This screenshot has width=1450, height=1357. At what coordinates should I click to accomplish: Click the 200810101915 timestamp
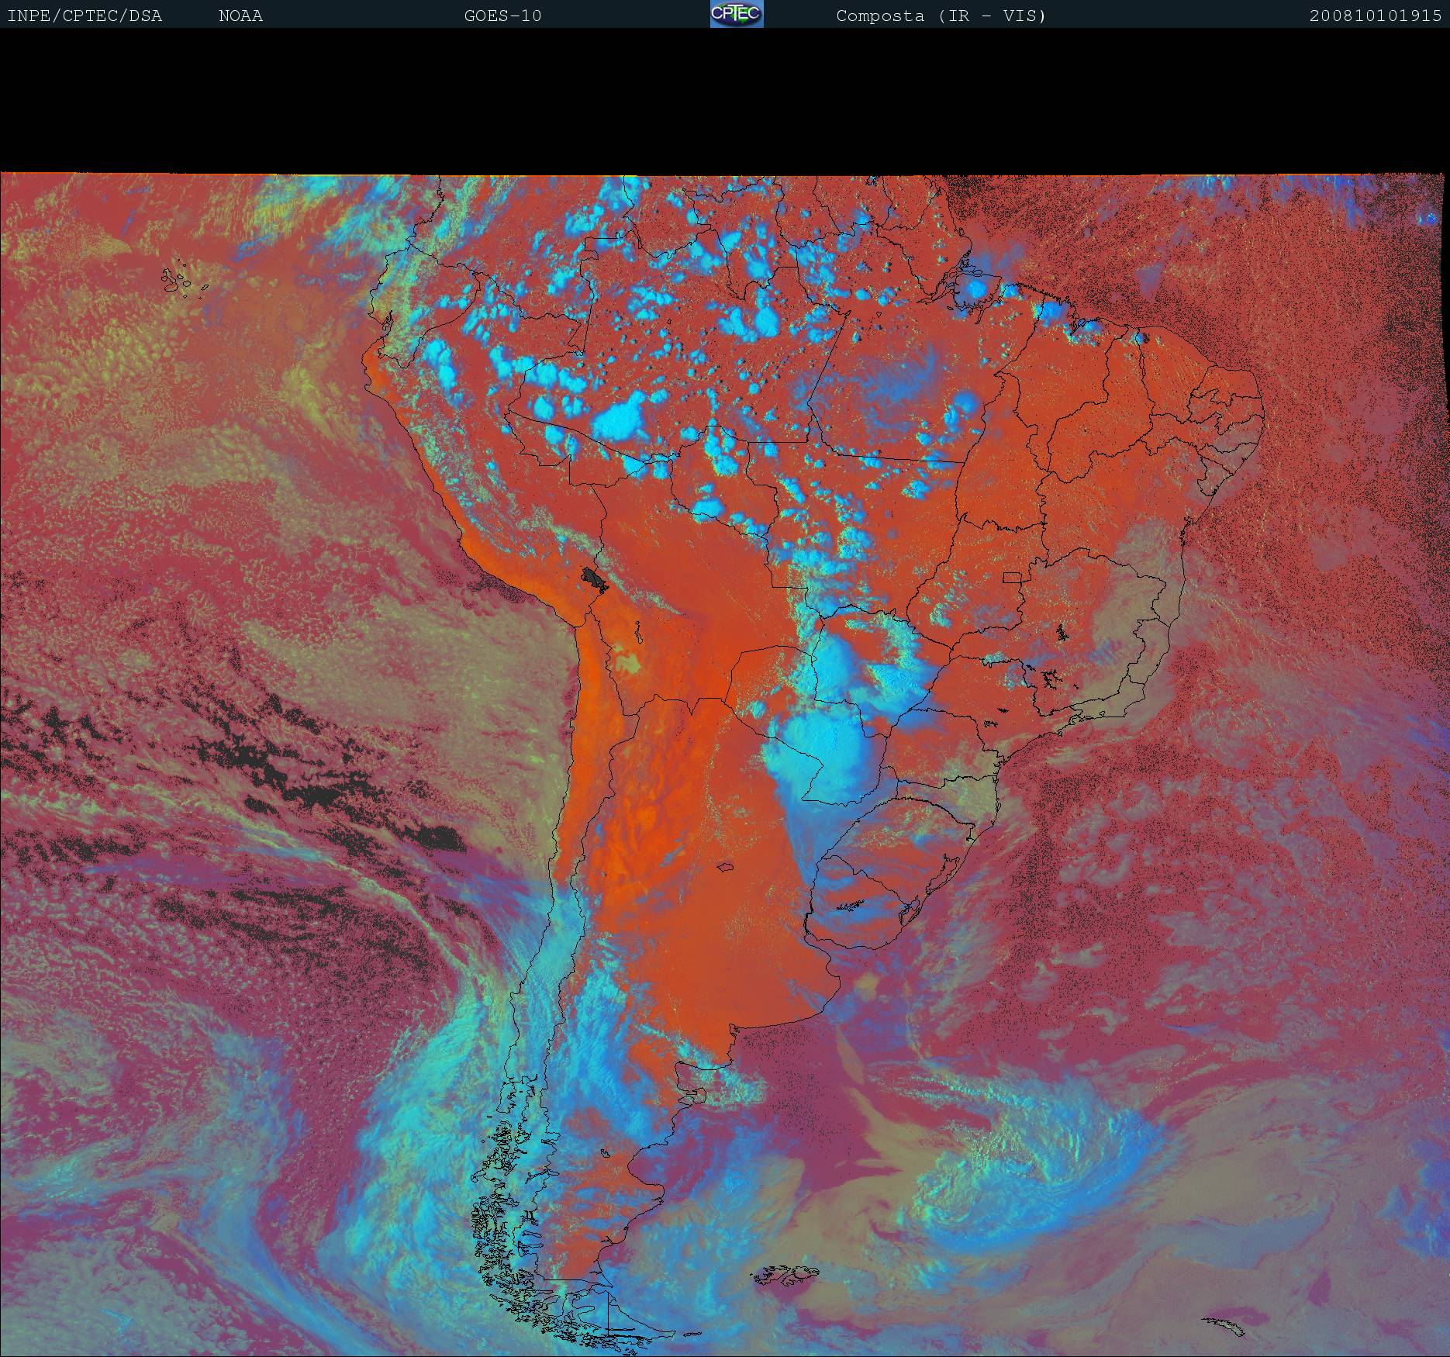point(1375,16)
